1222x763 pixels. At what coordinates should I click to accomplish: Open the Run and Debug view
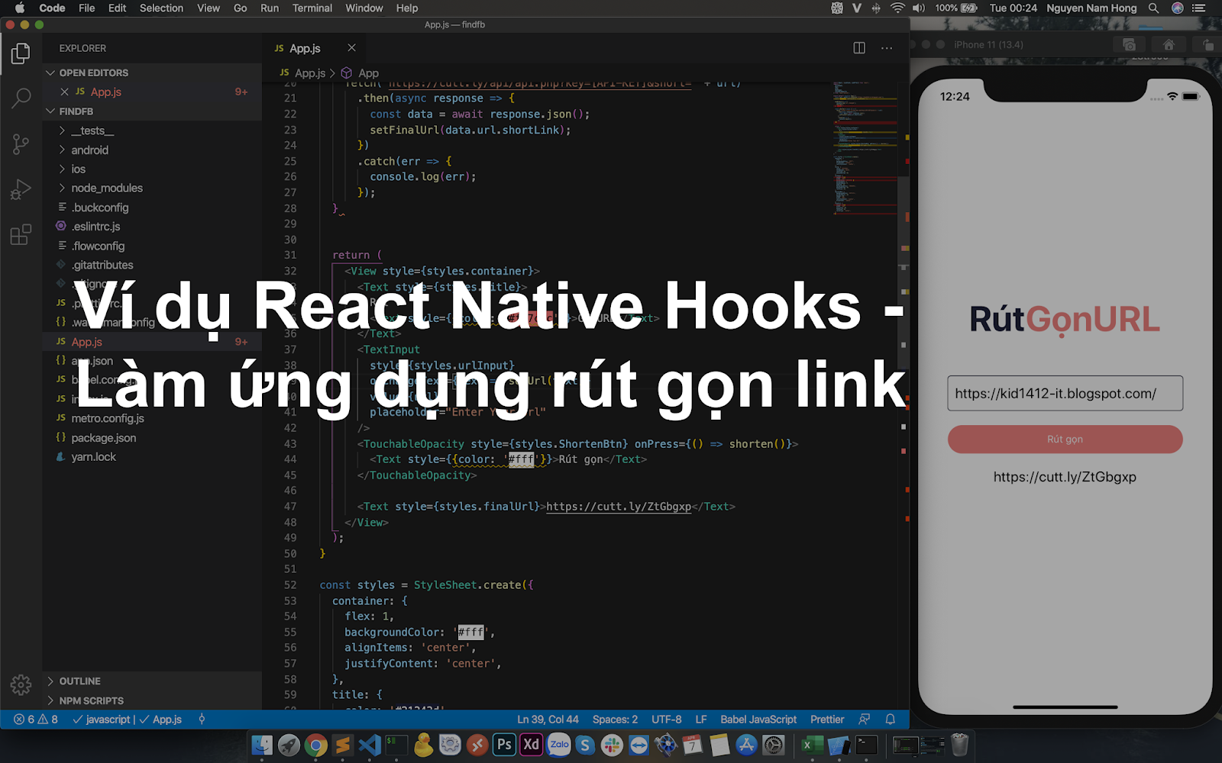(x=21, y=188)
